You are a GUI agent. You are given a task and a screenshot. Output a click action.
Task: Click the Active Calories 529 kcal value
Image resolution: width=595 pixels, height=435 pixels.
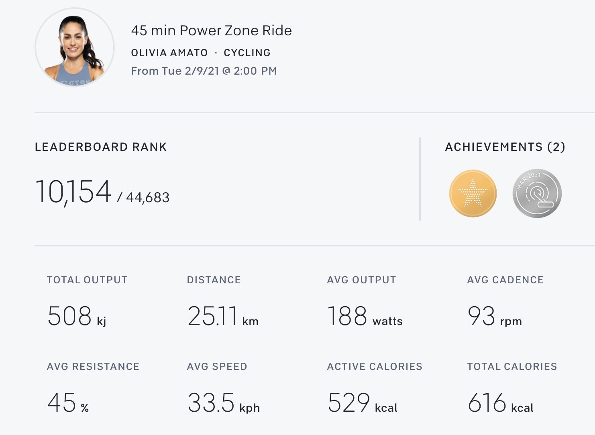[x=362, y=403]
